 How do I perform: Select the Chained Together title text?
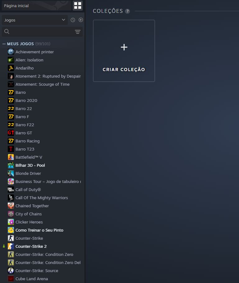[32, 206]
